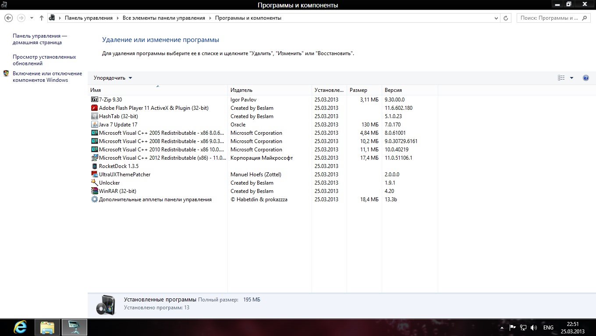The image size is (596, 336).
Task: Click the Visual C++ 2010 Redistributable icon
Action: point(94,150)
